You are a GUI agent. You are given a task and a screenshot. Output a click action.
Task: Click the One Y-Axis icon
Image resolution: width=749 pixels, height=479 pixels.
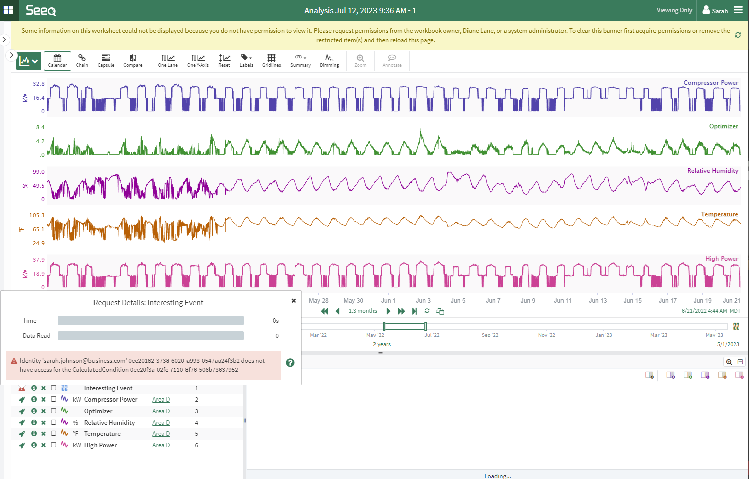(198, 61)
